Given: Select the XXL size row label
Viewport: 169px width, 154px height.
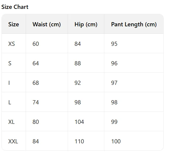Looking at the screenshot, I should click(13, 141).
